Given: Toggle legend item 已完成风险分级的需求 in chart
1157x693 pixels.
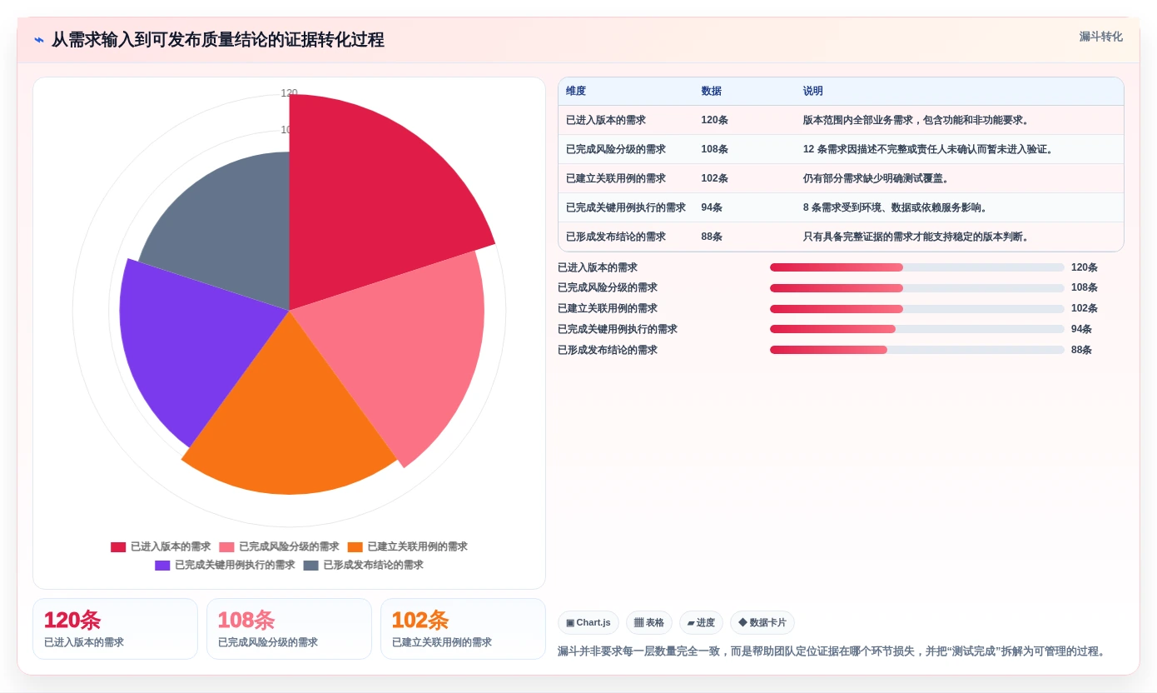Looking at the screenshot, I should pos(279,547).
